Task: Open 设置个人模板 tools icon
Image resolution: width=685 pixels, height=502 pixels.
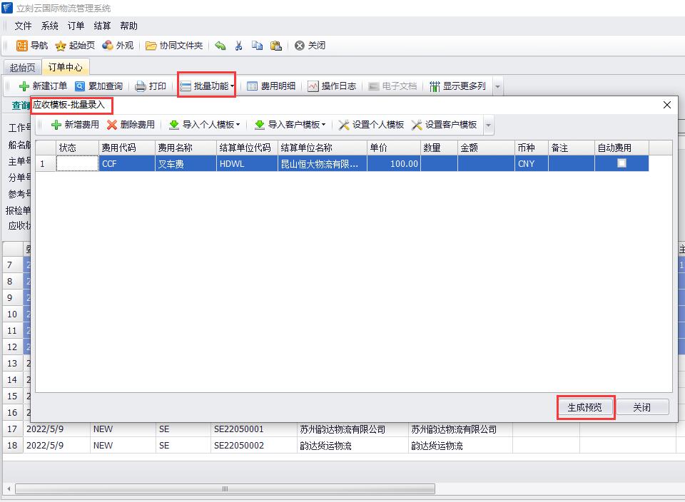Action: [x=344, y=125]
